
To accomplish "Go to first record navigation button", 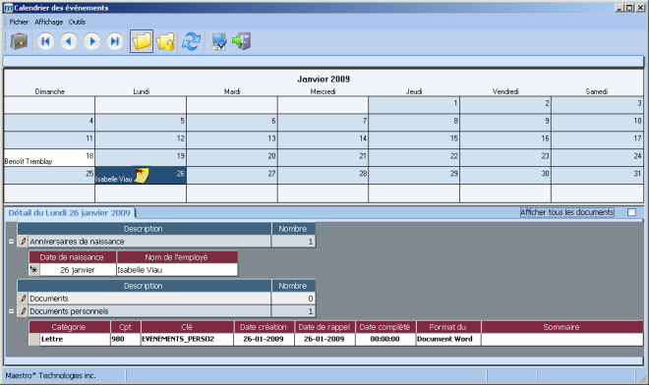I will click(45, 41).
